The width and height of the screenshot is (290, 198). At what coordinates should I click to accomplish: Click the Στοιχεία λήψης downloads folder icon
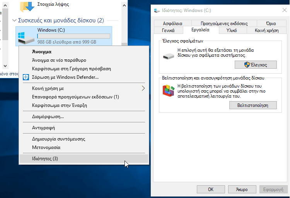pyautogui.click(x=27, y=7)
